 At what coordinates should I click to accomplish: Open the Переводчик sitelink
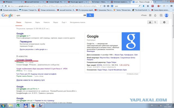click(x=26, y=42)
